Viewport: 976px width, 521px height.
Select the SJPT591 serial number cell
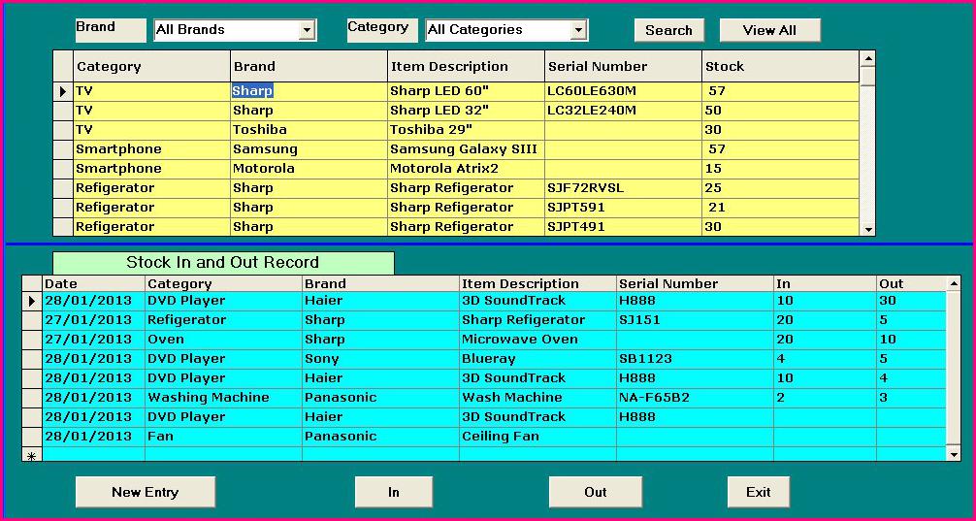click(x=623, y=207)
